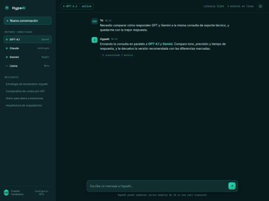Select Llama engine in sidebar

(x=27, y=66)
